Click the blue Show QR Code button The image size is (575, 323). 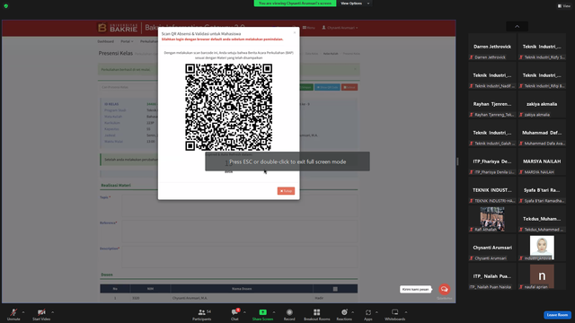point(327,87)
